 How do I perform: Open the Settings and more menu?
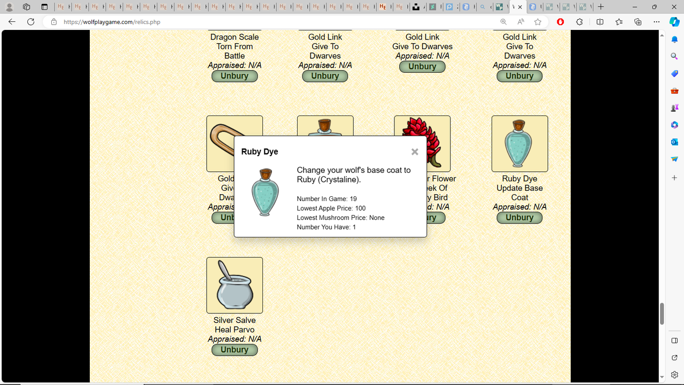pyautogui.click(x=656, y=22)
